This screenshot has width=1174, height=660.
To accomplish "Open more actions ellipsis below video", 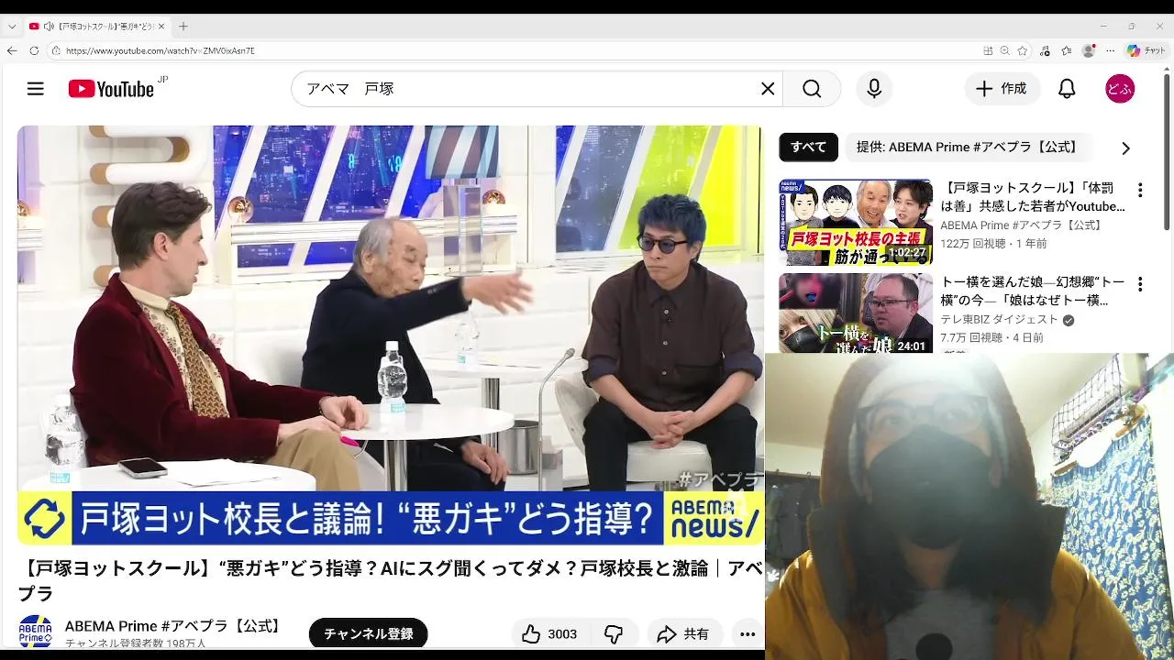I will pyautogui.click(x=748, y=633).
